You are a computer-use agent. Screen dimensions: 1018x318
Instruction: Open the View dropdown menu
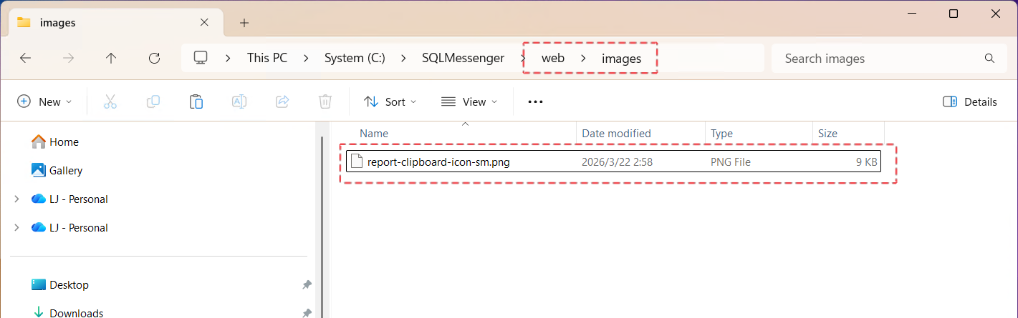coord(469,101)
